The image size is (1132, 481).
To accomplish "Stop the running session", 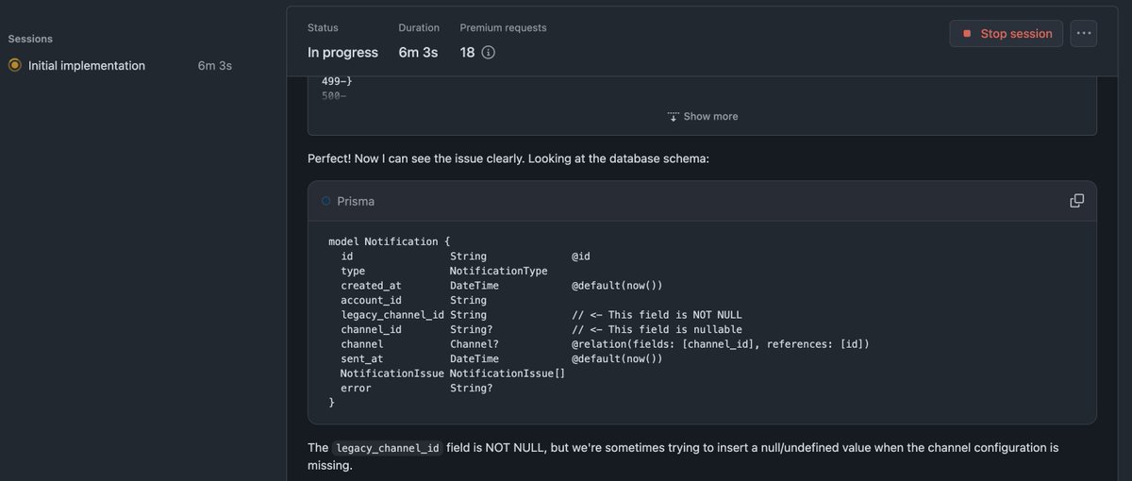I will [1007, 33].
